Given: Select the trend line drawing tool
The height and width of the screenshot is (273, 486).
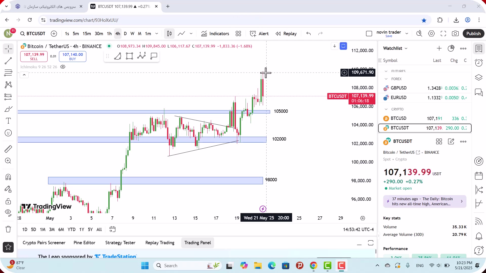Looking at the screenshot, I should (x=8, y=61).
